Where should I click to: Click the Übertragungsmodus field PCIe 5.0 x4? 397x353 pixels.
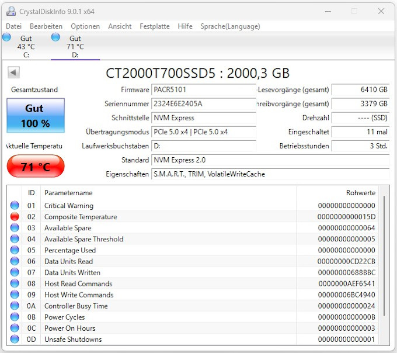pos(204,132)
